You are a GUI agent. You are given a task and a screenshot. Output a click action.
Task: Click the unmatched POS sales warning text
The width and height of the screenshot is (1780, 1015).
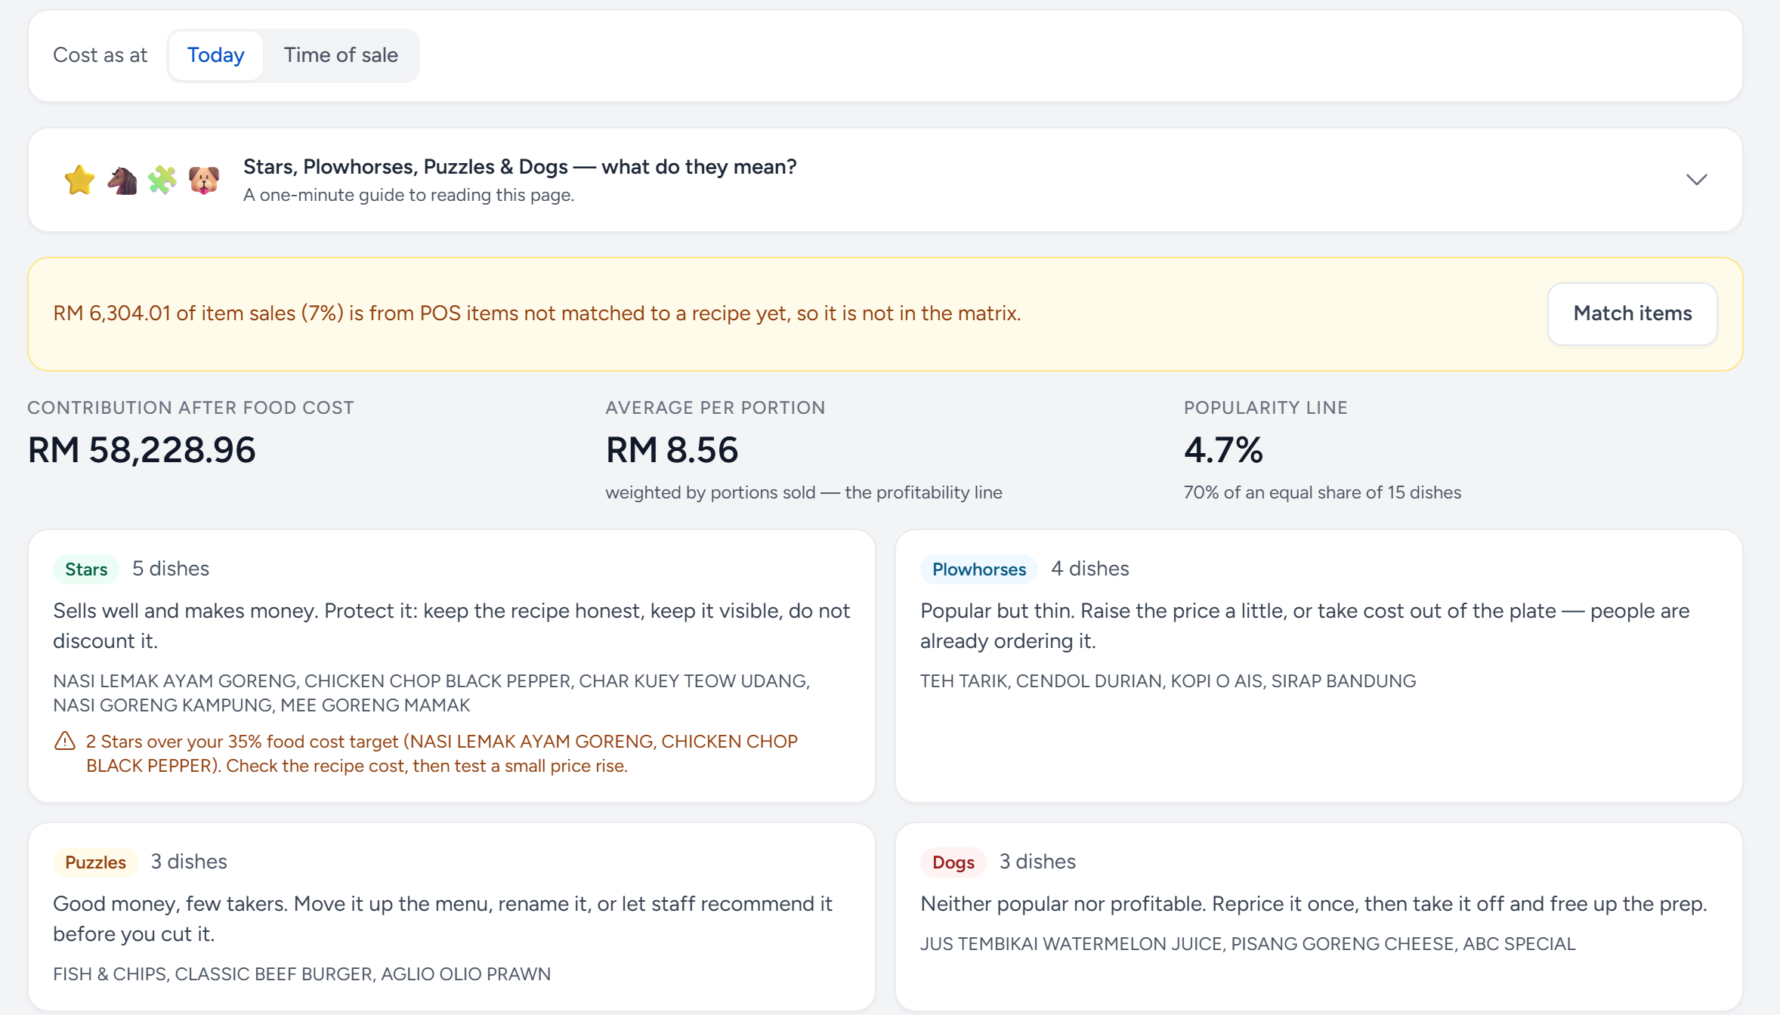tap(537, 313)
